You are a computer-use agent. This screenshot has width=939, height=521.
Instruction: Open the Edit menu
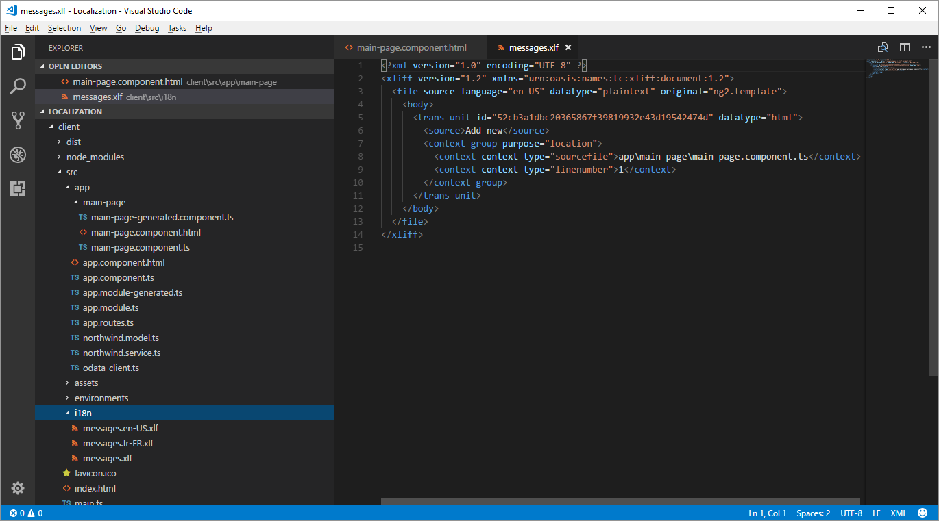pyautogui.click(x=32, y=28)
